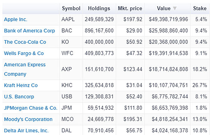Image resolution: width=212 pixels, height=135 pixels.
Task: Click The Coca-Cola Co link
Action: click(x=25, y=42)
